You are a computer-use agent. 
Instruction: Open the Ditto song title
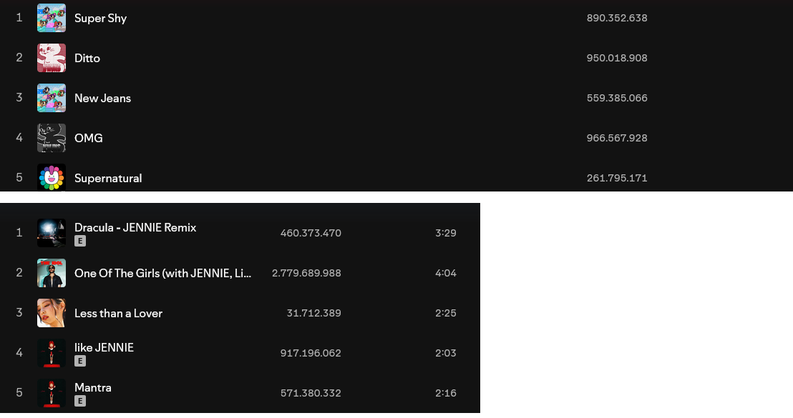pos(87,58)
